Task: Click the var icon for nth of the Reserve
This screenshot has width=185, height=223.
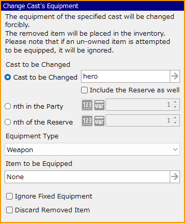Action: (x=99, y=121)
